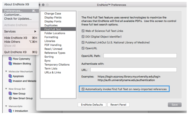Click the New Group icon
The width and height of the screenshot is (189, 115).
click(10, 93)
